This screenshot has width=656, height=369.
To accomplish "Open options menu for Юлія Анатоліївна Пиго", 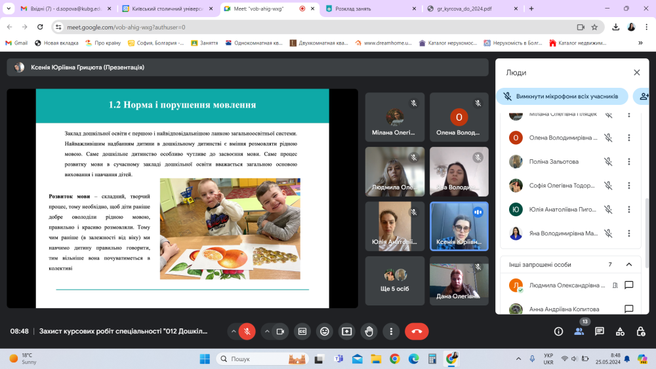I will (629, 209).
